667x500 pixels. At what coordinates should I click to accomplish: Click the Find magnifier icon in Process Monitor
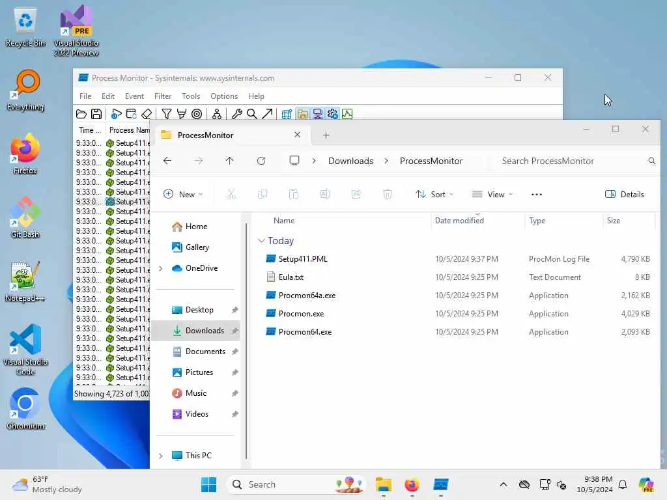[x=252, y=114]
